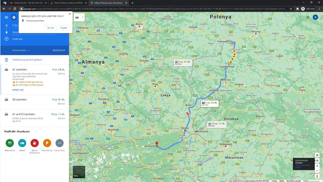Open a new browser tab
The width and height of the screenshot is (323, 182).
pos(132,3)
